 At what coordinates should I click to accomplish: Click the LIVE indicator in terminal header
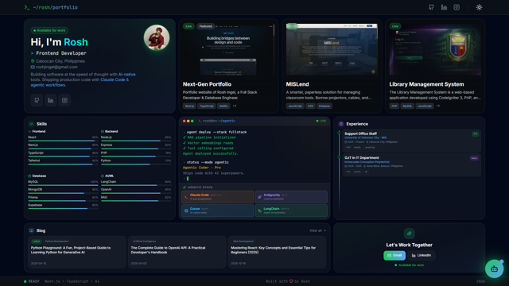pos(321,121)
